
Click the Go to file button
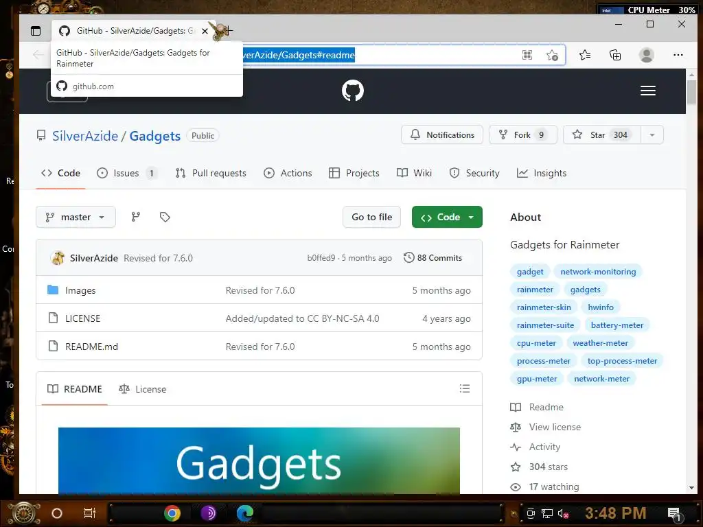(371, 218)
